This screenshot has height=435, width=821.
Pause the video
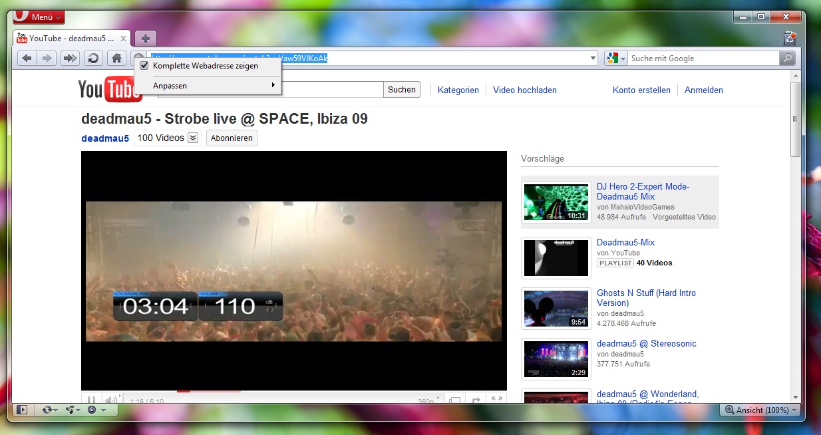point(92,400)
